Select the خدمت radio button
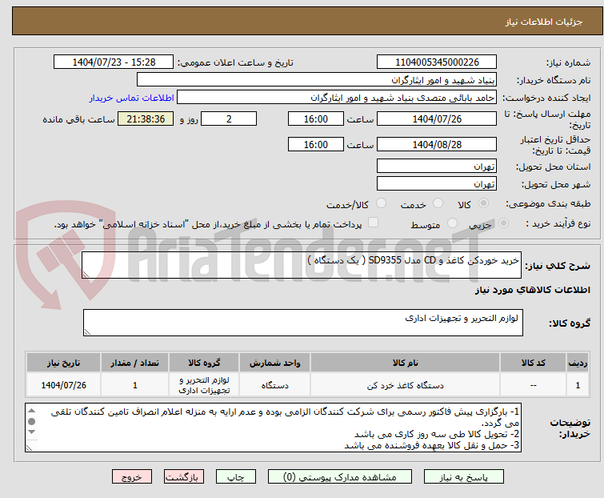604x498 pixels. [x=438, y=203]
